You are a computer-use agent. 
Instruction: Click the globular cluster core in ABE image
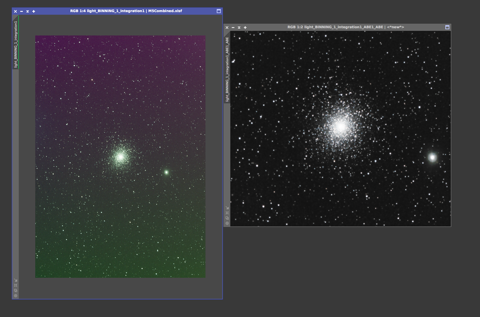(340, 127)
